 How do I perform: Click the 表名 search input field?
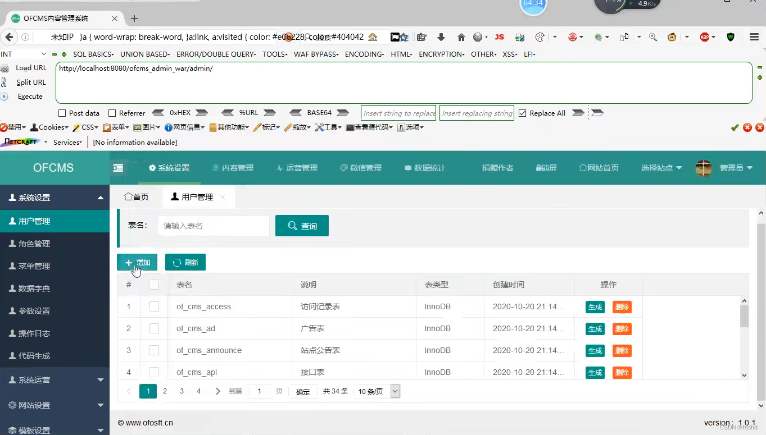pyautogui.click(x=214, y=226)
